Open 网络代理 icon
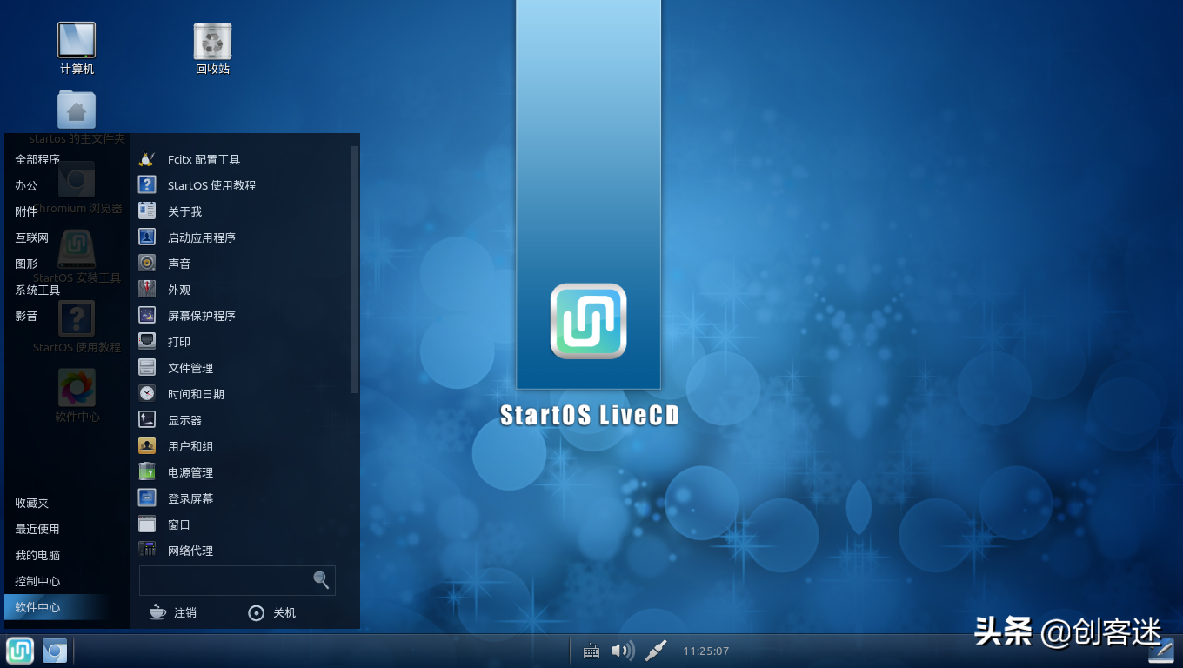 point(147,550)
